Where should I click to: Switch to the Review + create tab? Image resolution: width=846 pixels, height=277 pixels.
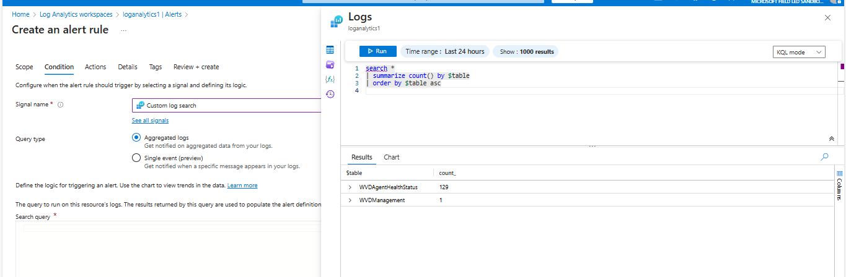(196, 67)
